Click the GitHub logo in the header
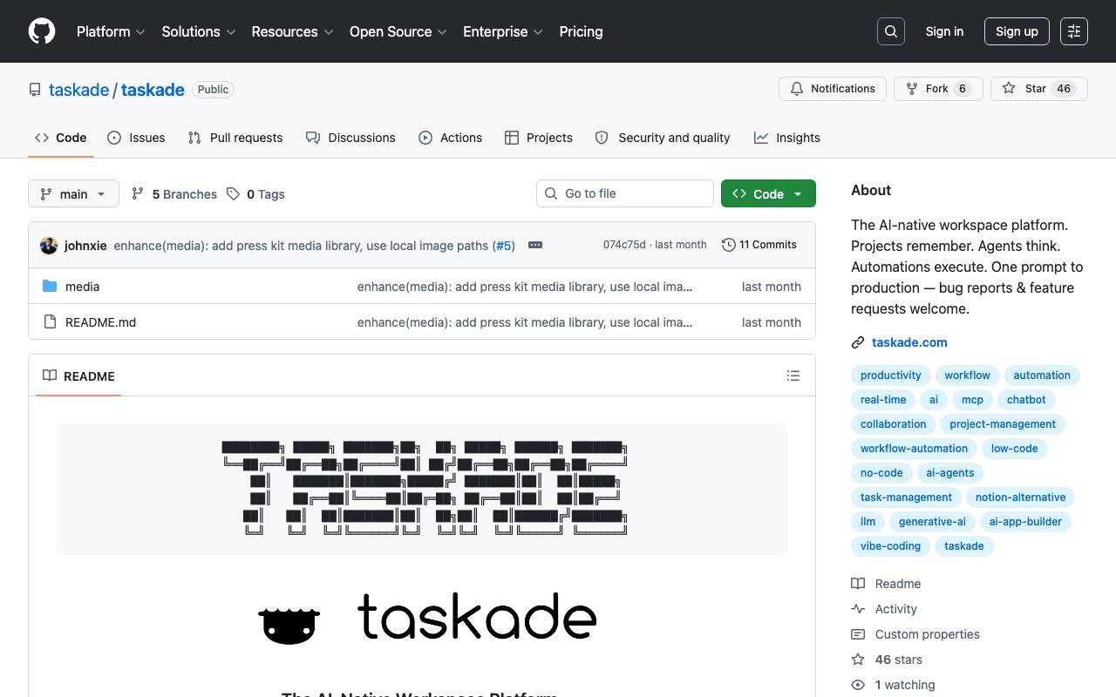This screenshot has height=697, width=1116. tap(42, 31)
